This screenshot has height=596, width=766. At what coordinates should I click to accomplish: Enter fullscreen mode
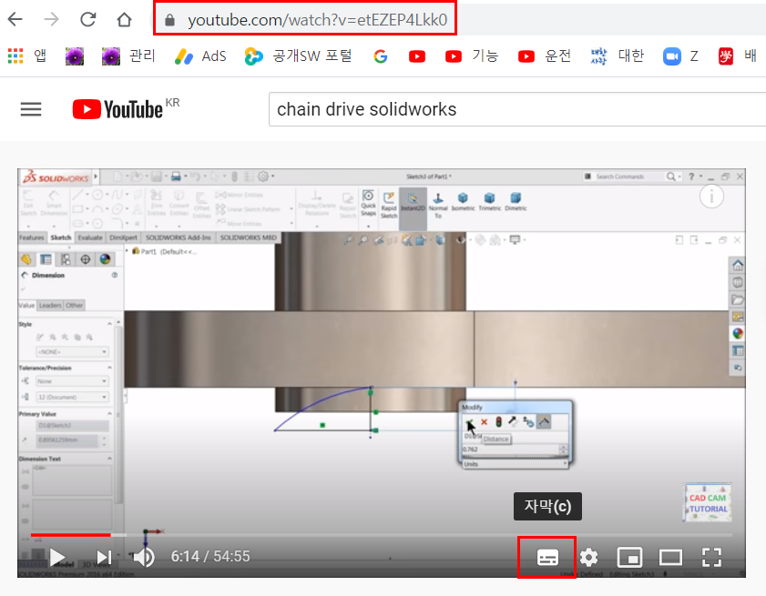point(711,557)
